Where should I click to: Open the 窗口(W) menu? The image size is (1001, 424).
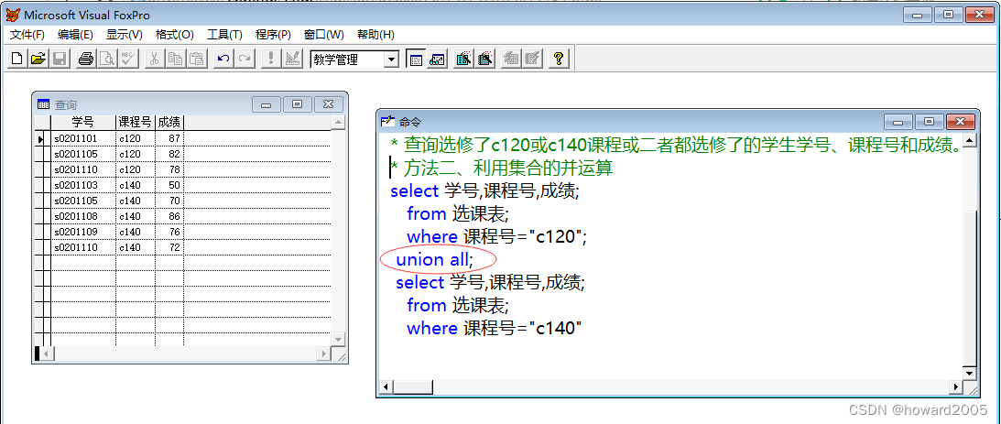tap(323, 35)
